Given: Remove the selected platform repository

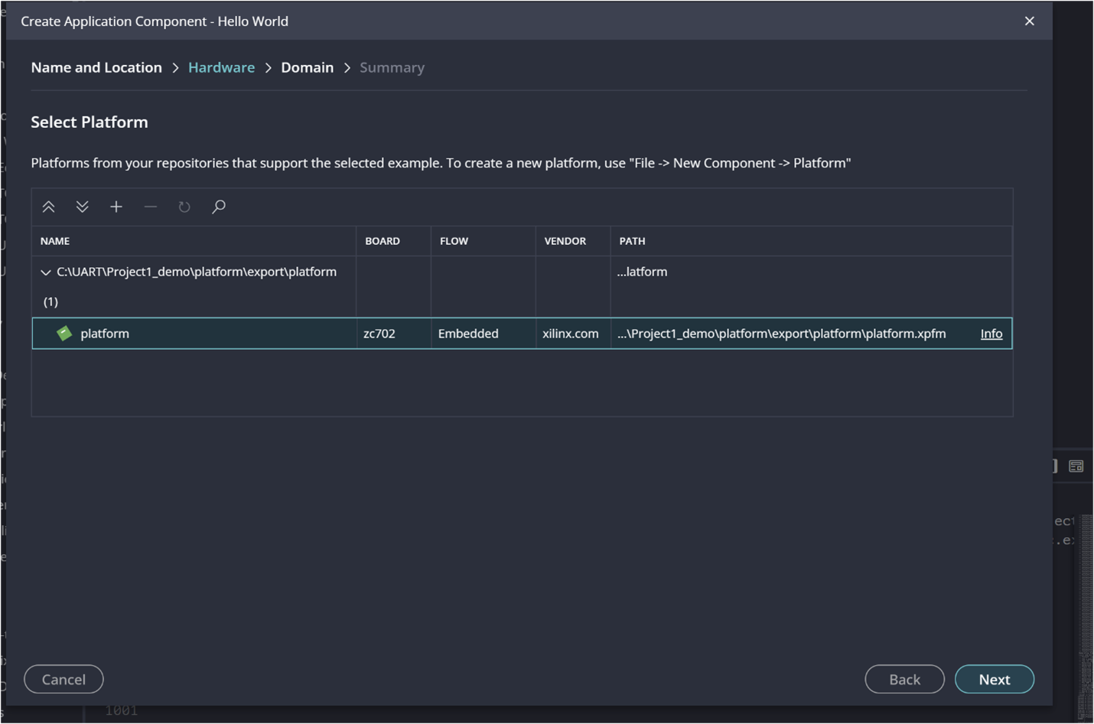Looking at the screenshot, I should 150,206.
